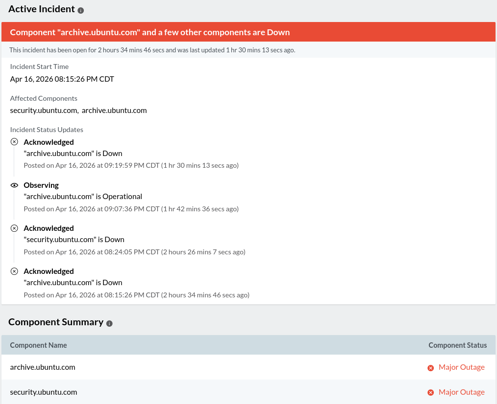The height and width of the screenshot is (404, 497).
Task: Click archive.ubuntu.com in Affected Components
Action: (x=114, y=111)
